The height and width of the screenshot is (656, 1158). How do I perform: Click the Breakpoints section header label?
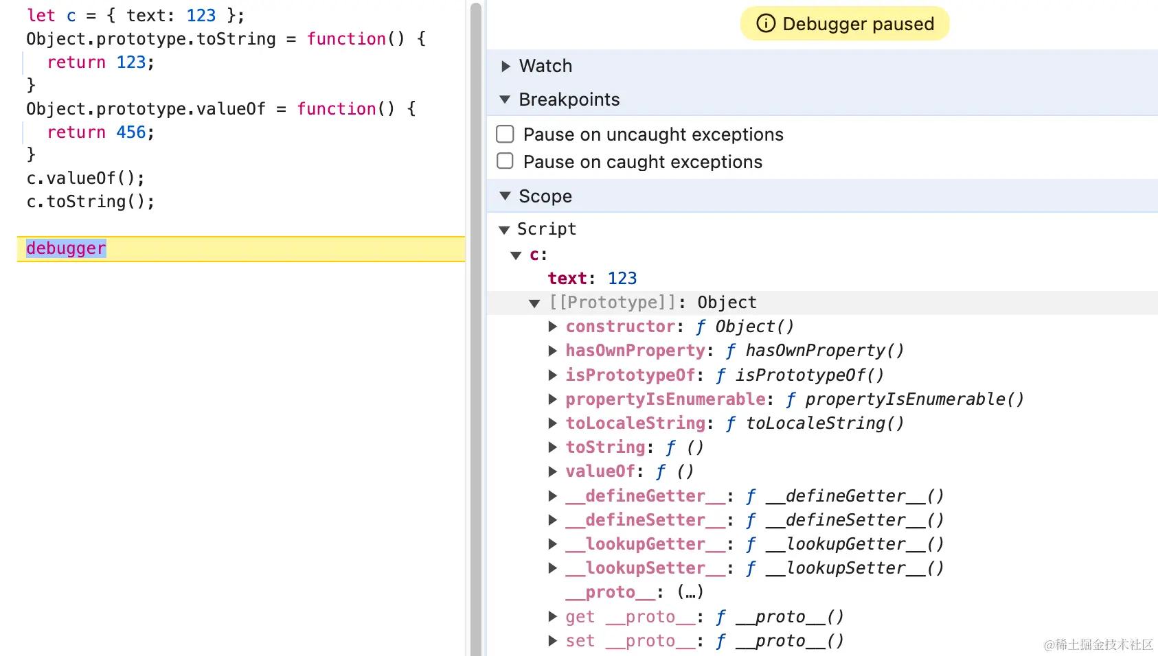point(569,99)
